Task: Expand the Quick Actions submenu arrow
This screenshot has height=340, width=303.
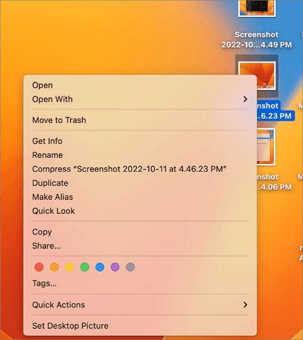Action: [x=245, y=305]
